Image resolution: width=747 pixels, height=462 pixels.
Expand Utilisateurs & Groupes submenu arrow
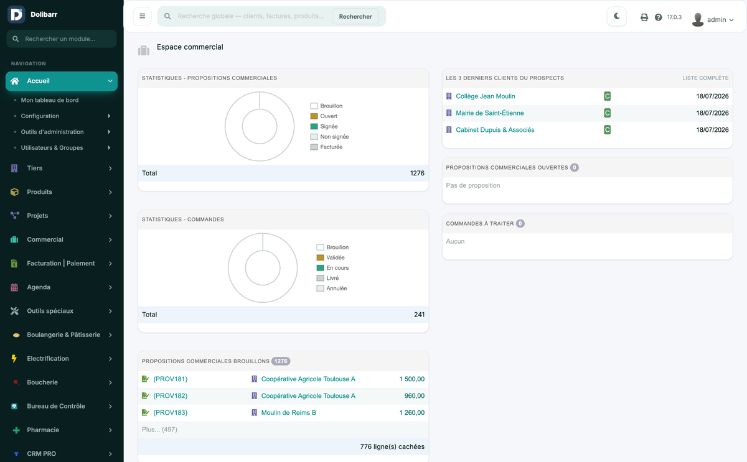click(x=109, y=148)
